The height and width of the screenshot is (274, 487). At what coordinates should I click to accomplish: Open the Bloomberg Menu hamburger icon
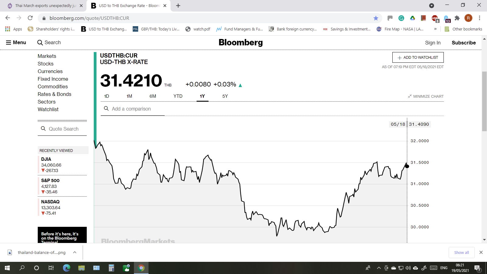[9, 43]
